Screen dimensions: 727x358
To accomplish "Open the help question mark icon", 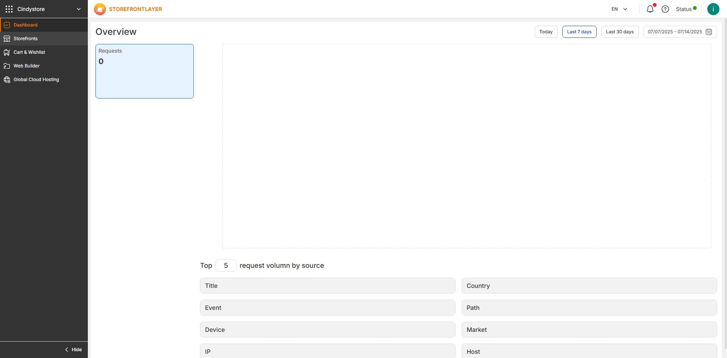I will tap(665, 9).
